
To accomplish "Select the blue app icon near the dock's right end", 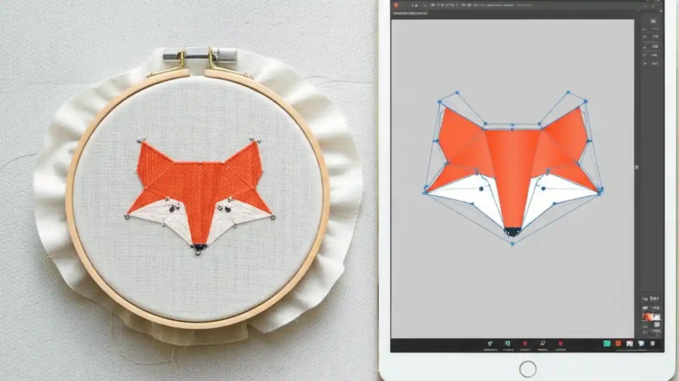I will (642, 343).
